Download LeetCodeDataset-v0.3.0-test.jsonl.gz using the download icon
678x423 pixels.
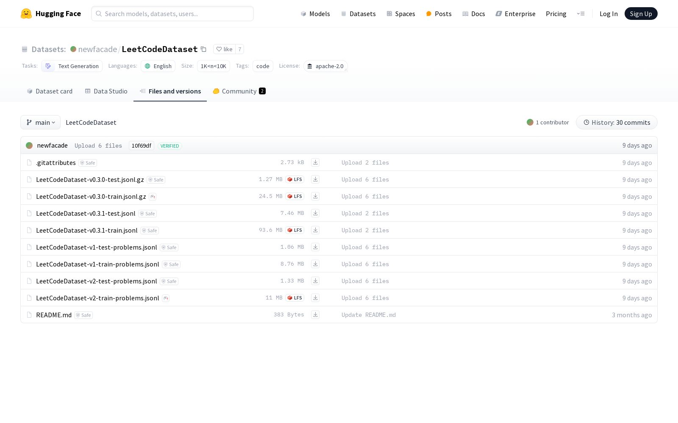coord(315,179)
